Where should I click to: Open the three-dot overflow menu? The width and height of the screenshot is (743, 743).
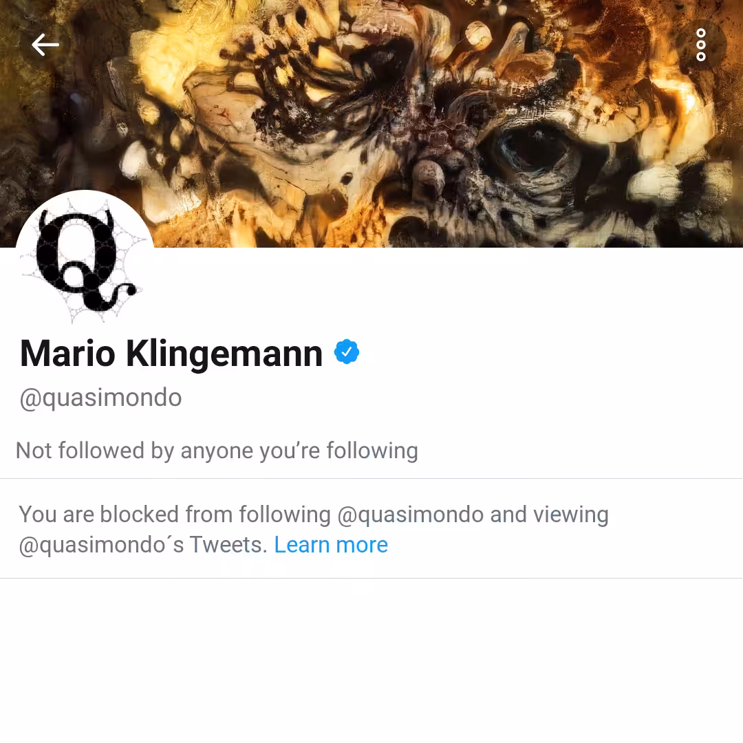pos(701,45)
